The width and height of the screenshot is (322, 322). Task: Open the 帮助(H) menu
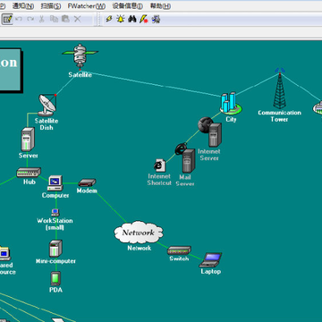[x=160, y=6]
